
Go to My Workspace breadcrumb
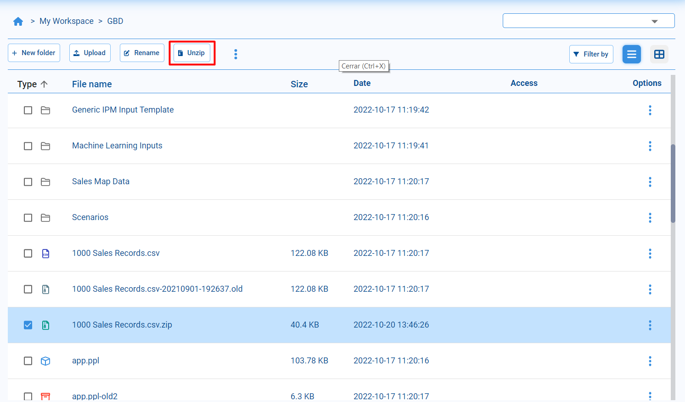[x=67, y=21]
